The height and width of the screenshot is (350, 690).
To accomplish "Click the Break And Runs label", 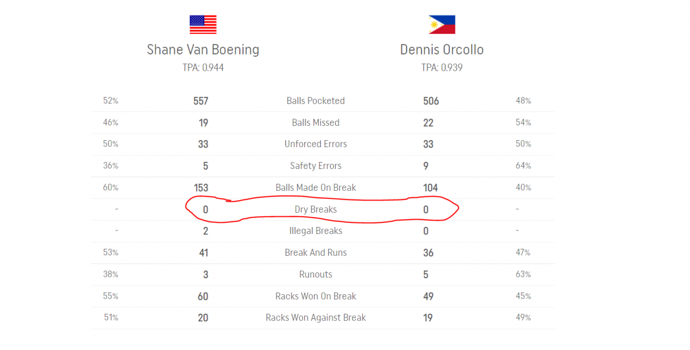I will coord(316,253).
